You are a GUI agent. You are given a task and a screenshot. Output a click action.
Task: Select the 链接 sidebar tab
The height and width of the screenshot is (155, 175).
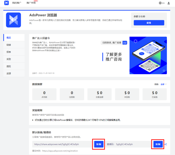coord(14,45)
